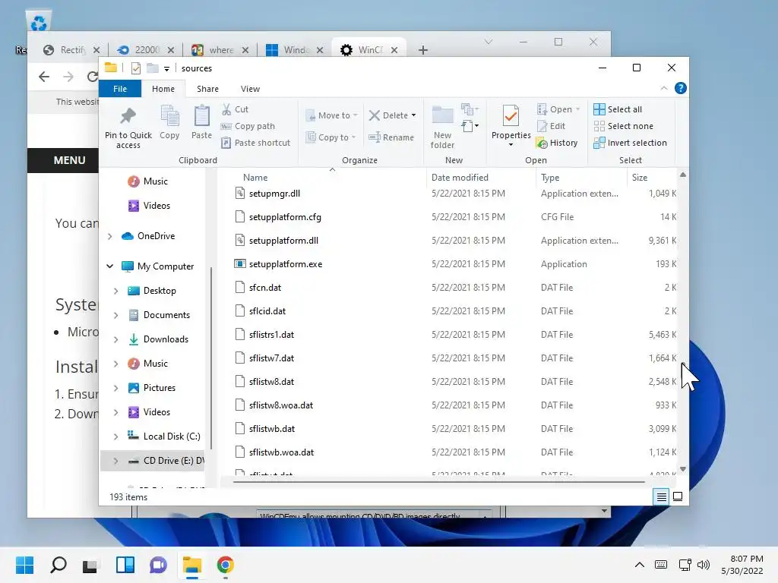This screenshot has width=778, height=583.
Task: Sort by Date modified column
Action: [460, 178]
